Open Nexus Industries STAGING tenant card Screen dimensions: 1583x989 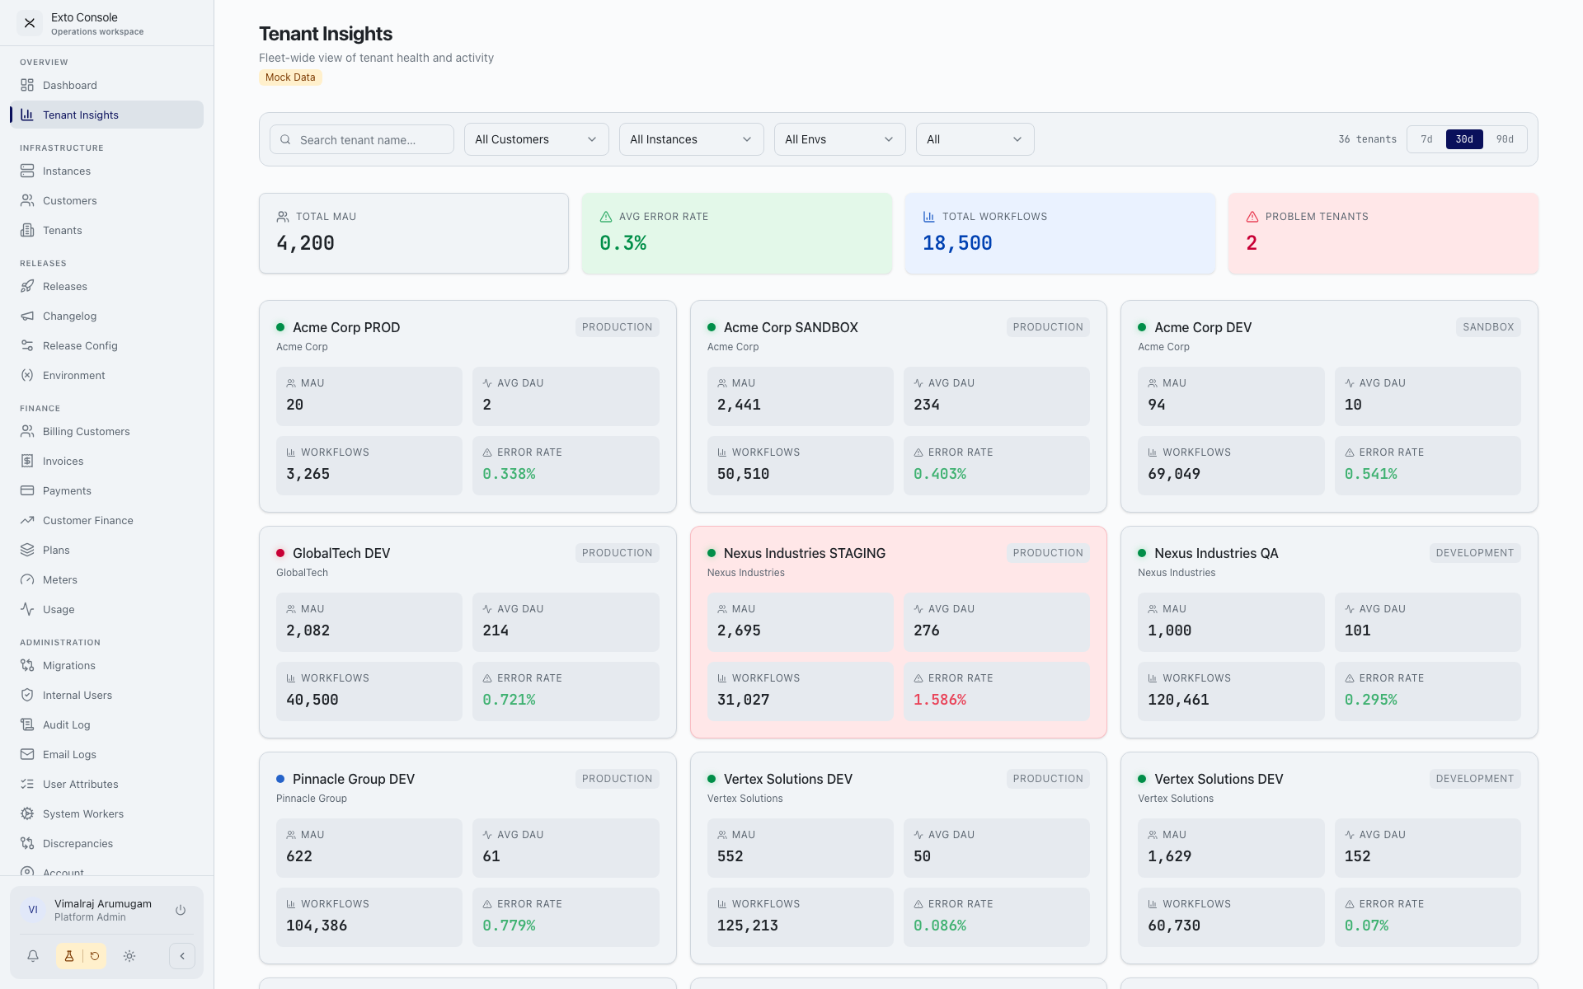coord(899,632)
